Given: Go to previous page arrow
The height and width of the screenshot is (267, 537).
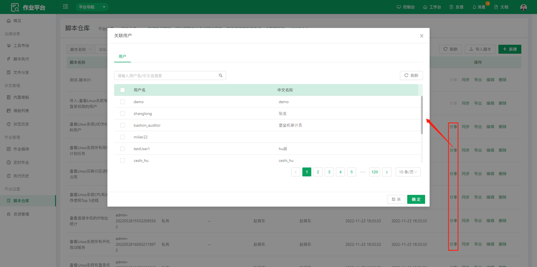Looking at the screenshot, I should pyautogui.click(x=296, y=172).
